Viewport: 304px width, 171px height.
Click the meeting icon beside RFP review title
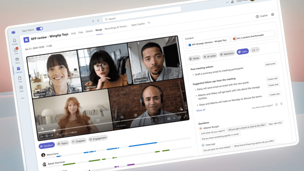[x=26, y=40]
